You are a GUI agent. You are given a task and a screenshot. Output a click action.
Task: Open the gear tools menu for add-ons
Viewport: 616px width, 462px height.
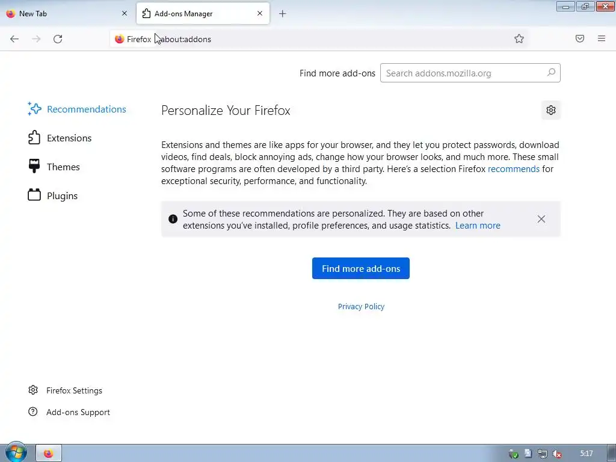click(x=551, y=110)
